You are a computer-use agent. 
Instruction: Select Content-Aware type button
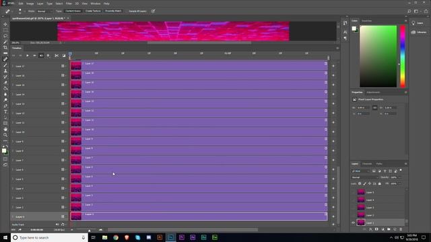coord(73,11)
